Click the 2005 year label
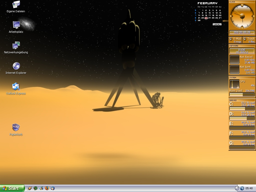The height and width of the screenshot is (192, 256). [217, 24]
